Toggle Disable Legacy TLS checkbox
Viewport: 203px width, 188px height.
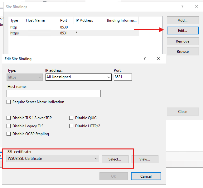pos(9,126)
